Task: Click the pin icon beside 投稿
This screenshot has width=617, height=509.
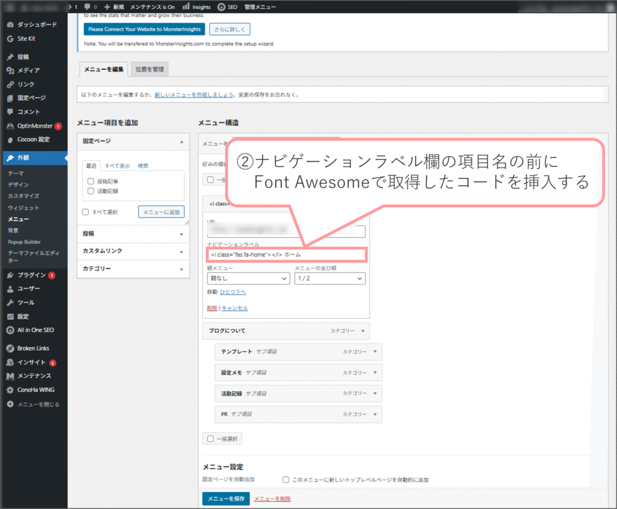Action: pos(10,57)
